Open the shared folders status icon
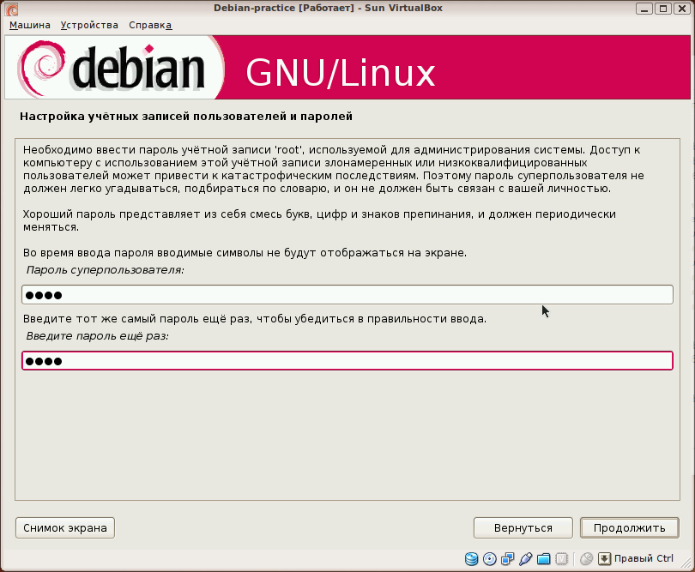This screenshot has height=572, width=695. 543,558
